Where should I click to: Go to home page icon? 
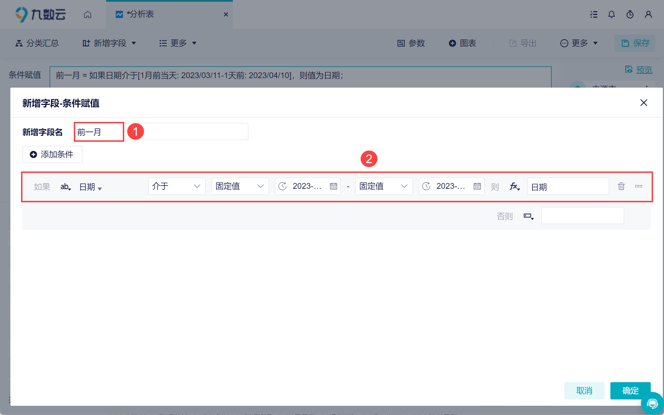[x=88, y=14]
